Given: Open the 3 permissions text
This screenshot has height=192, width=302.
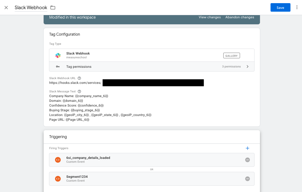Looking at the screenshot, I should tap(231, 67).
